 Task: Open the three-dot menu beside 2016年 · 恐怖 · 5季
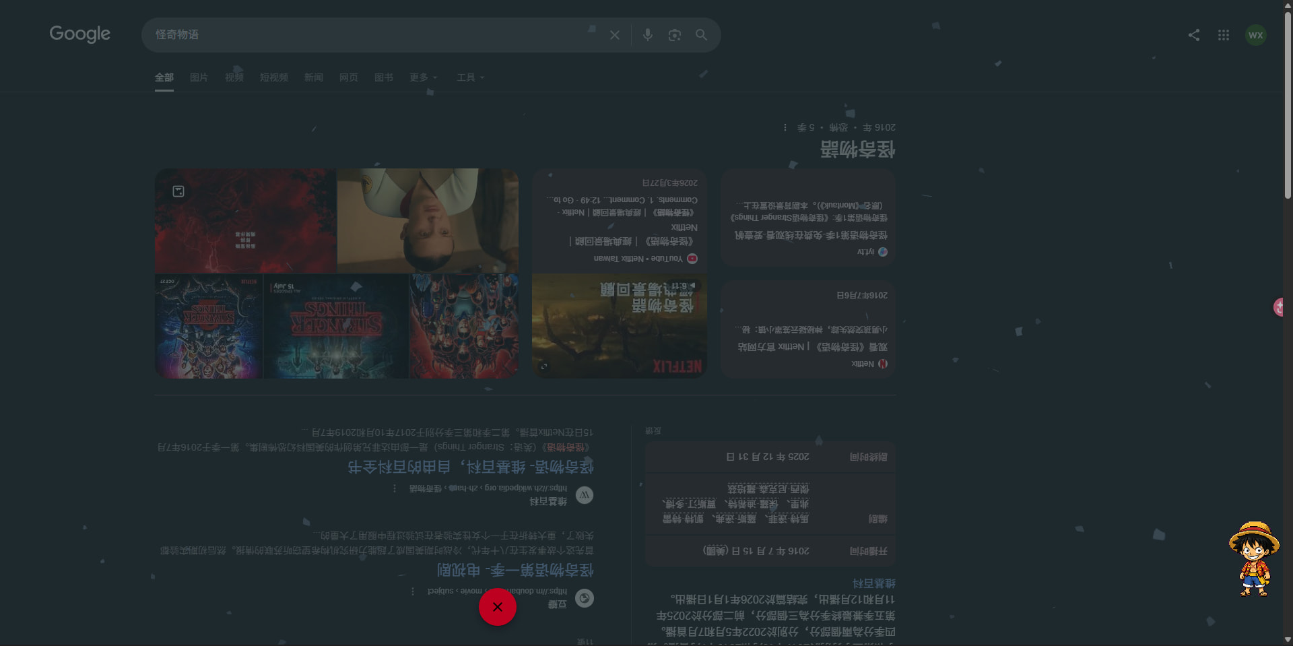coord(785,127)
